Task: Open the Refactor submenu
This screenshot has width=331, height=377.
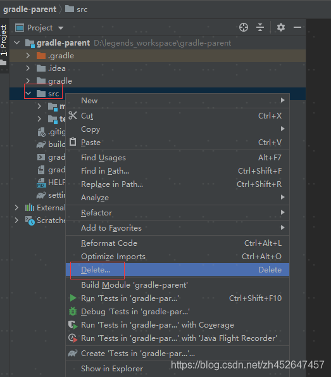Action: [x=177, y=213]
